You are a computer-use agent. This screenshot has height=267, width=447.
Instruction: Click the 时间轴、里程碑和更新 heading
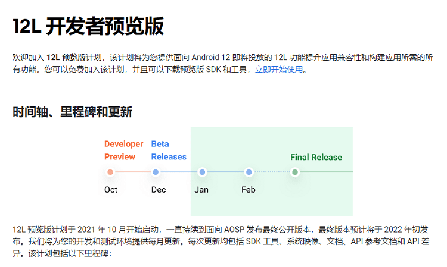[72, 112]
